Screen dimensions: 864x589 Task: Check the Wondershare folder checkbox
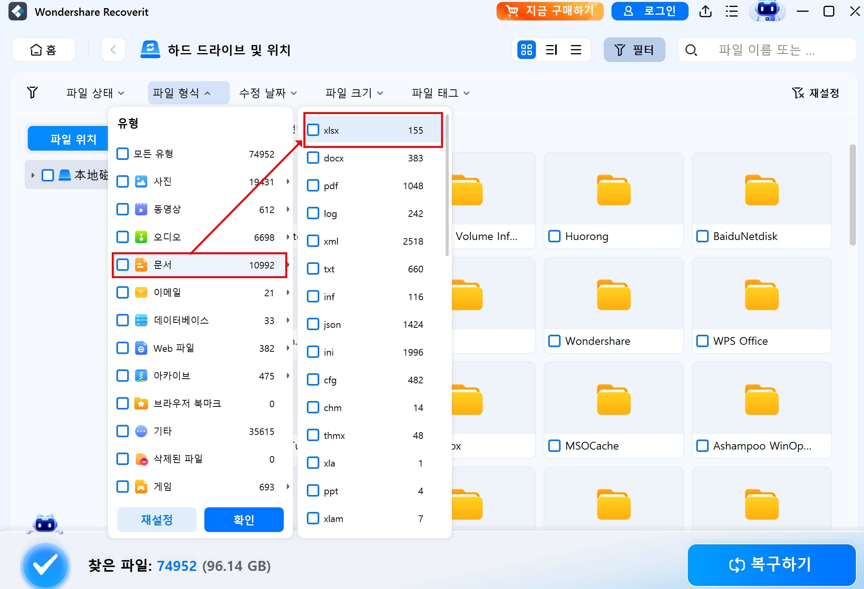pos(554,341)
